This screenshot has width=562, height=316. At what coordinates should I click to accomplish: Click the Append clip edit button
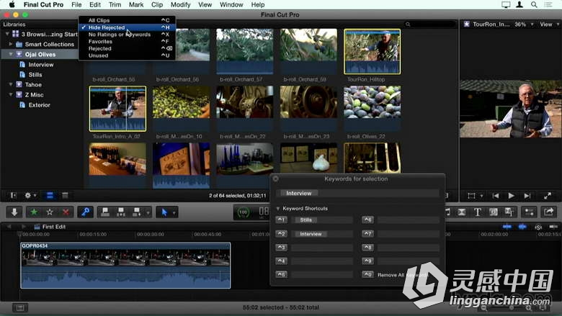click(x=137, y=212)
